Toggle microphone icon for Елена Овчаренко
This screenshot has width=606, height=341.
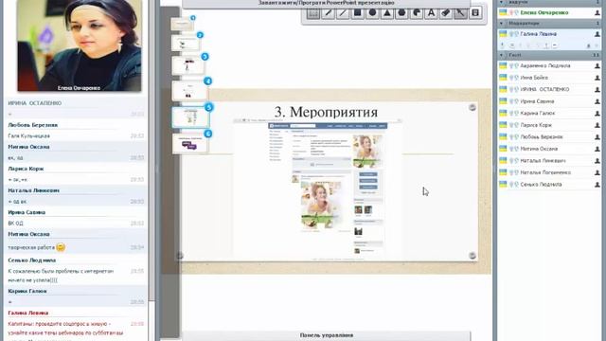click(511, 12)
